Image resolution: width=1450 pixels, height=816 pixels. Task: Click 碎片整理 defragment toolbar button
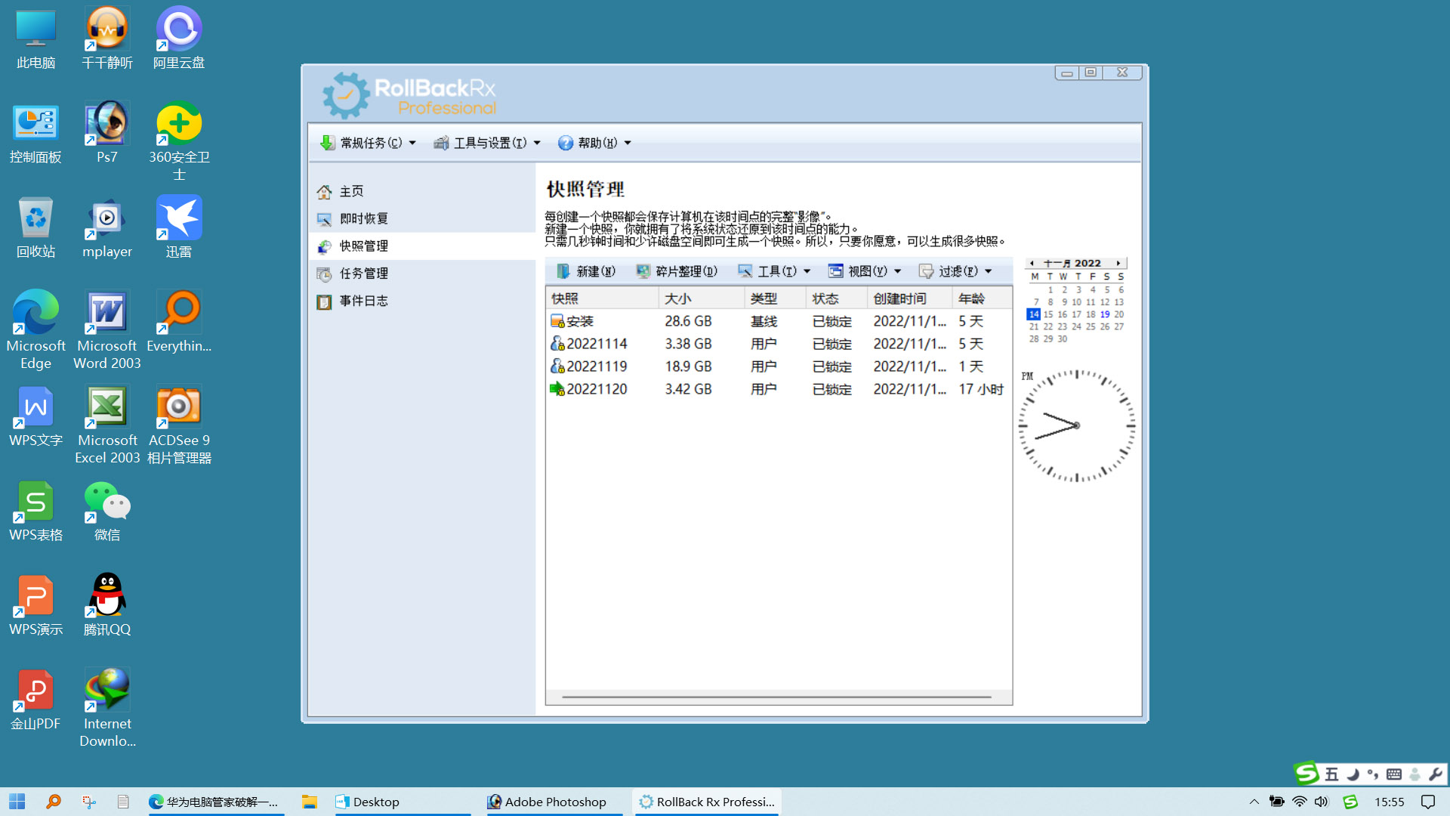677,271
